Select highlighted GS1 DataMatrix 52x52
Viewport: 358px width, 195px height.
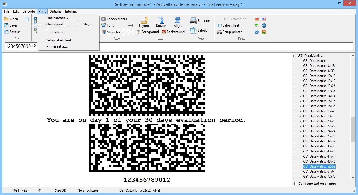(319, 166)
